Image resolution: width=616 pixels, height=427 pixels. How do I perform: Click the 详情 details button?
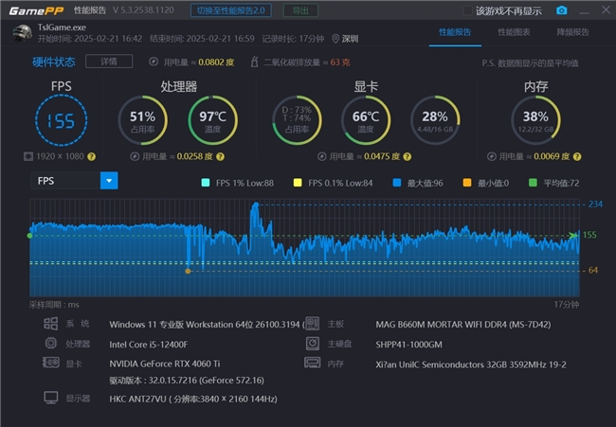pyautogui.click(x=109, y=62)
